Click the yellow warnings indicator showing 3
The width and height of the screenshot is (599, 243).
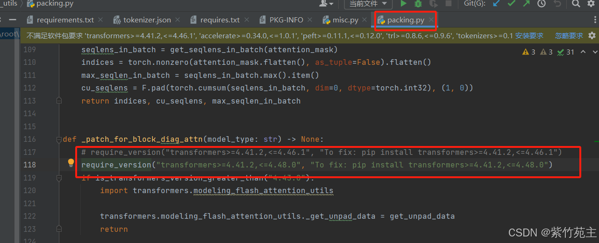point(529,52)
